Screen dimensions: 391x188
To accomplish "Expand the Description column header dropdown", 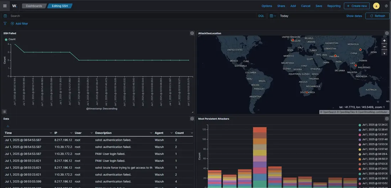I will pyautogui.click(x=151, y=133).
